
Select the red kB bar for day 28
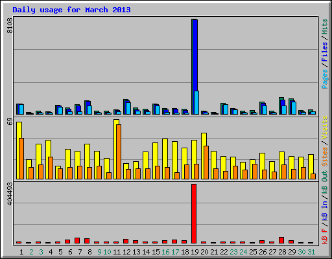[x=281, y=240]
